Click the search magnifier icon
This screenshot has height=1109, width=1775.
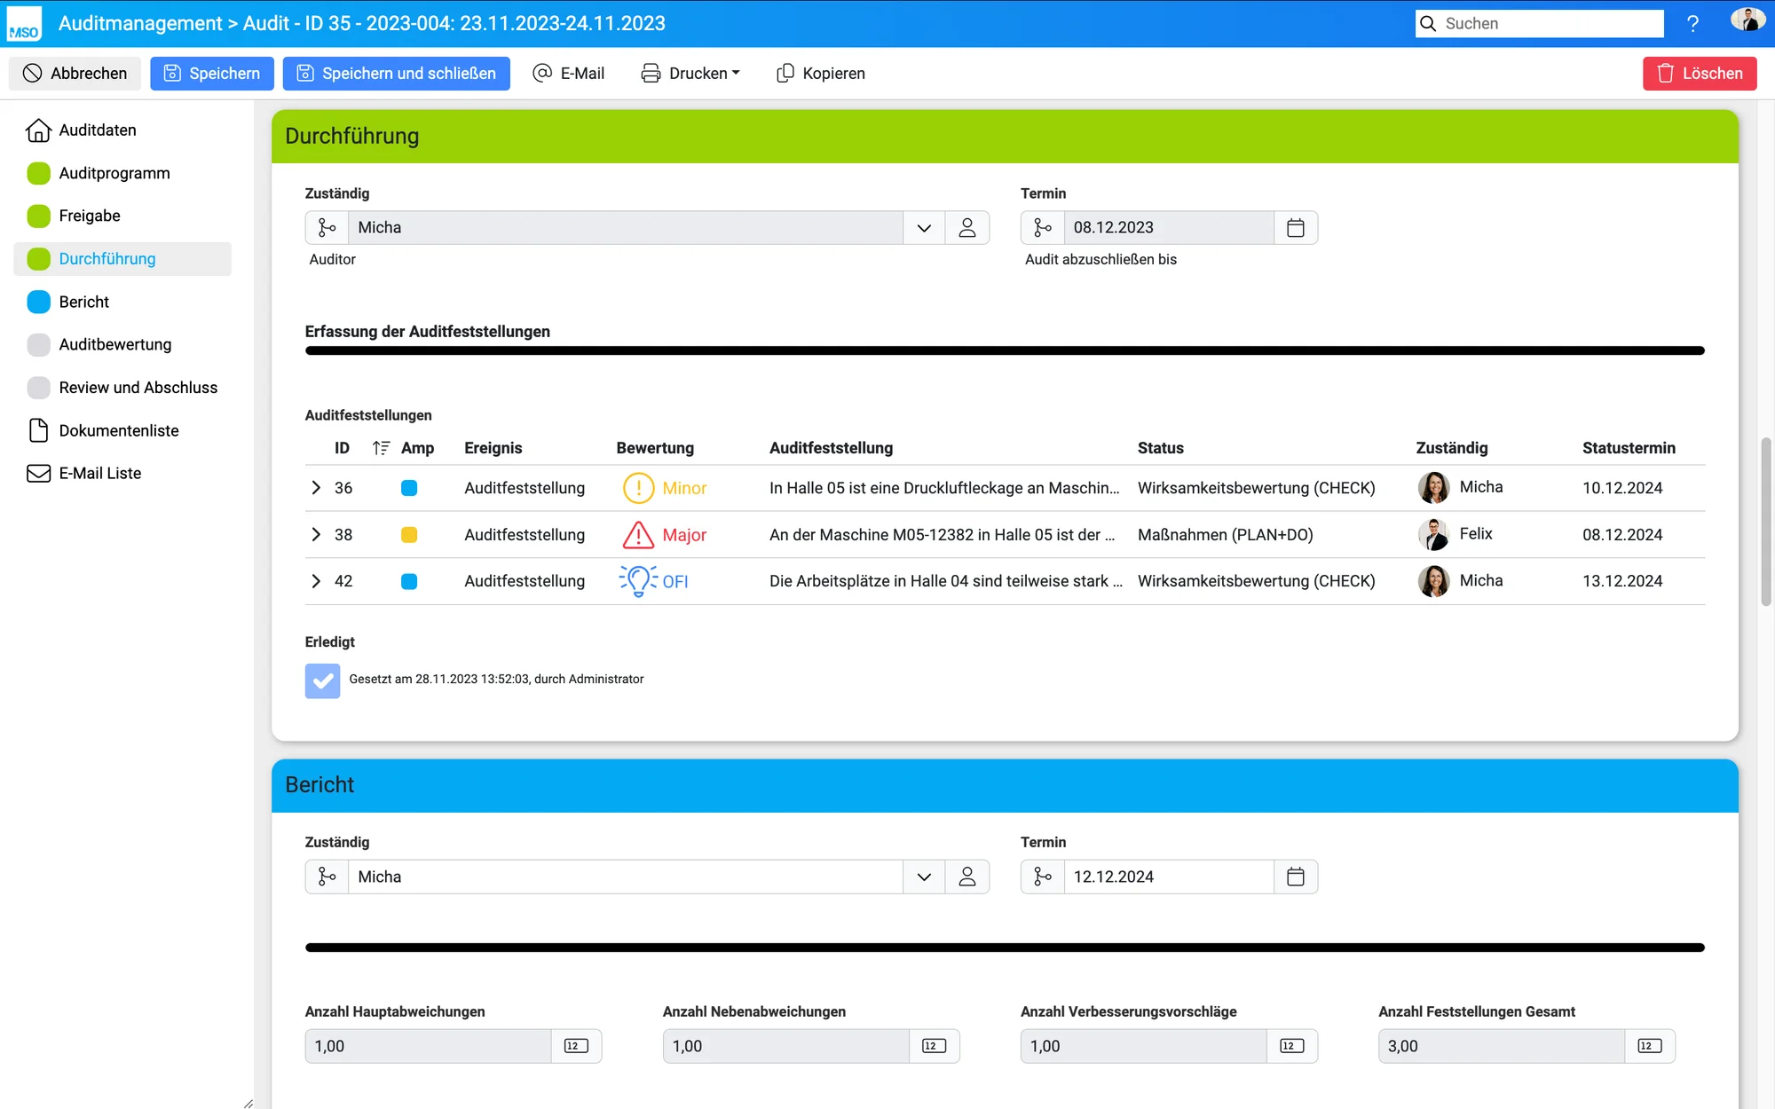pyautogui.click(x=1428, y=24)
